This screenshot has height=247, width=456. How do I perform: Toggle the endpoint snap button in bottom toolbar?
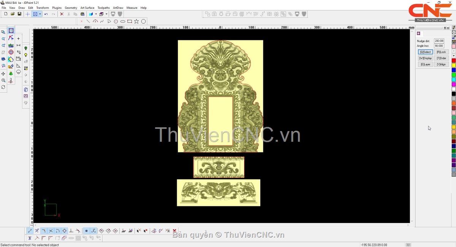tap(30, 231)
